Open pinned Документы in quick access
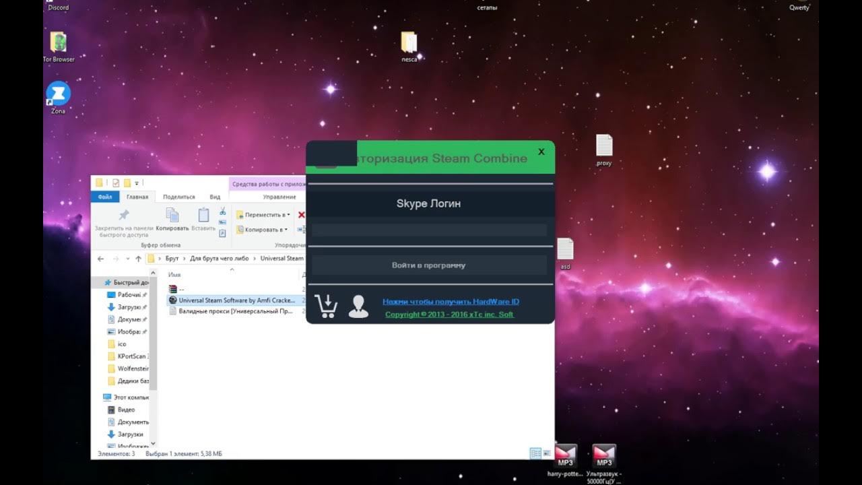862x485 pixels. click(x=127, y=319)
